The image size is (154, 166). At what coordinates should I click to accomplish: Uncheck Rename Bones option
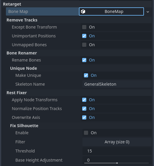[84, 60]
